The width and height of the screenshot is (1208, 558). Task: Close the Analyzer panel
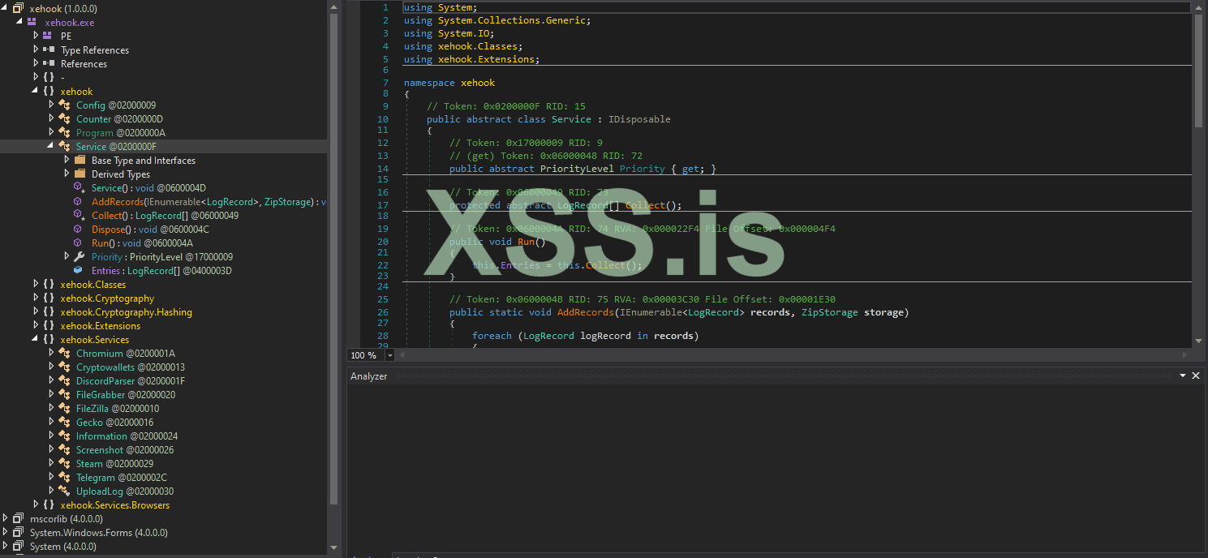coord(1195,376)
